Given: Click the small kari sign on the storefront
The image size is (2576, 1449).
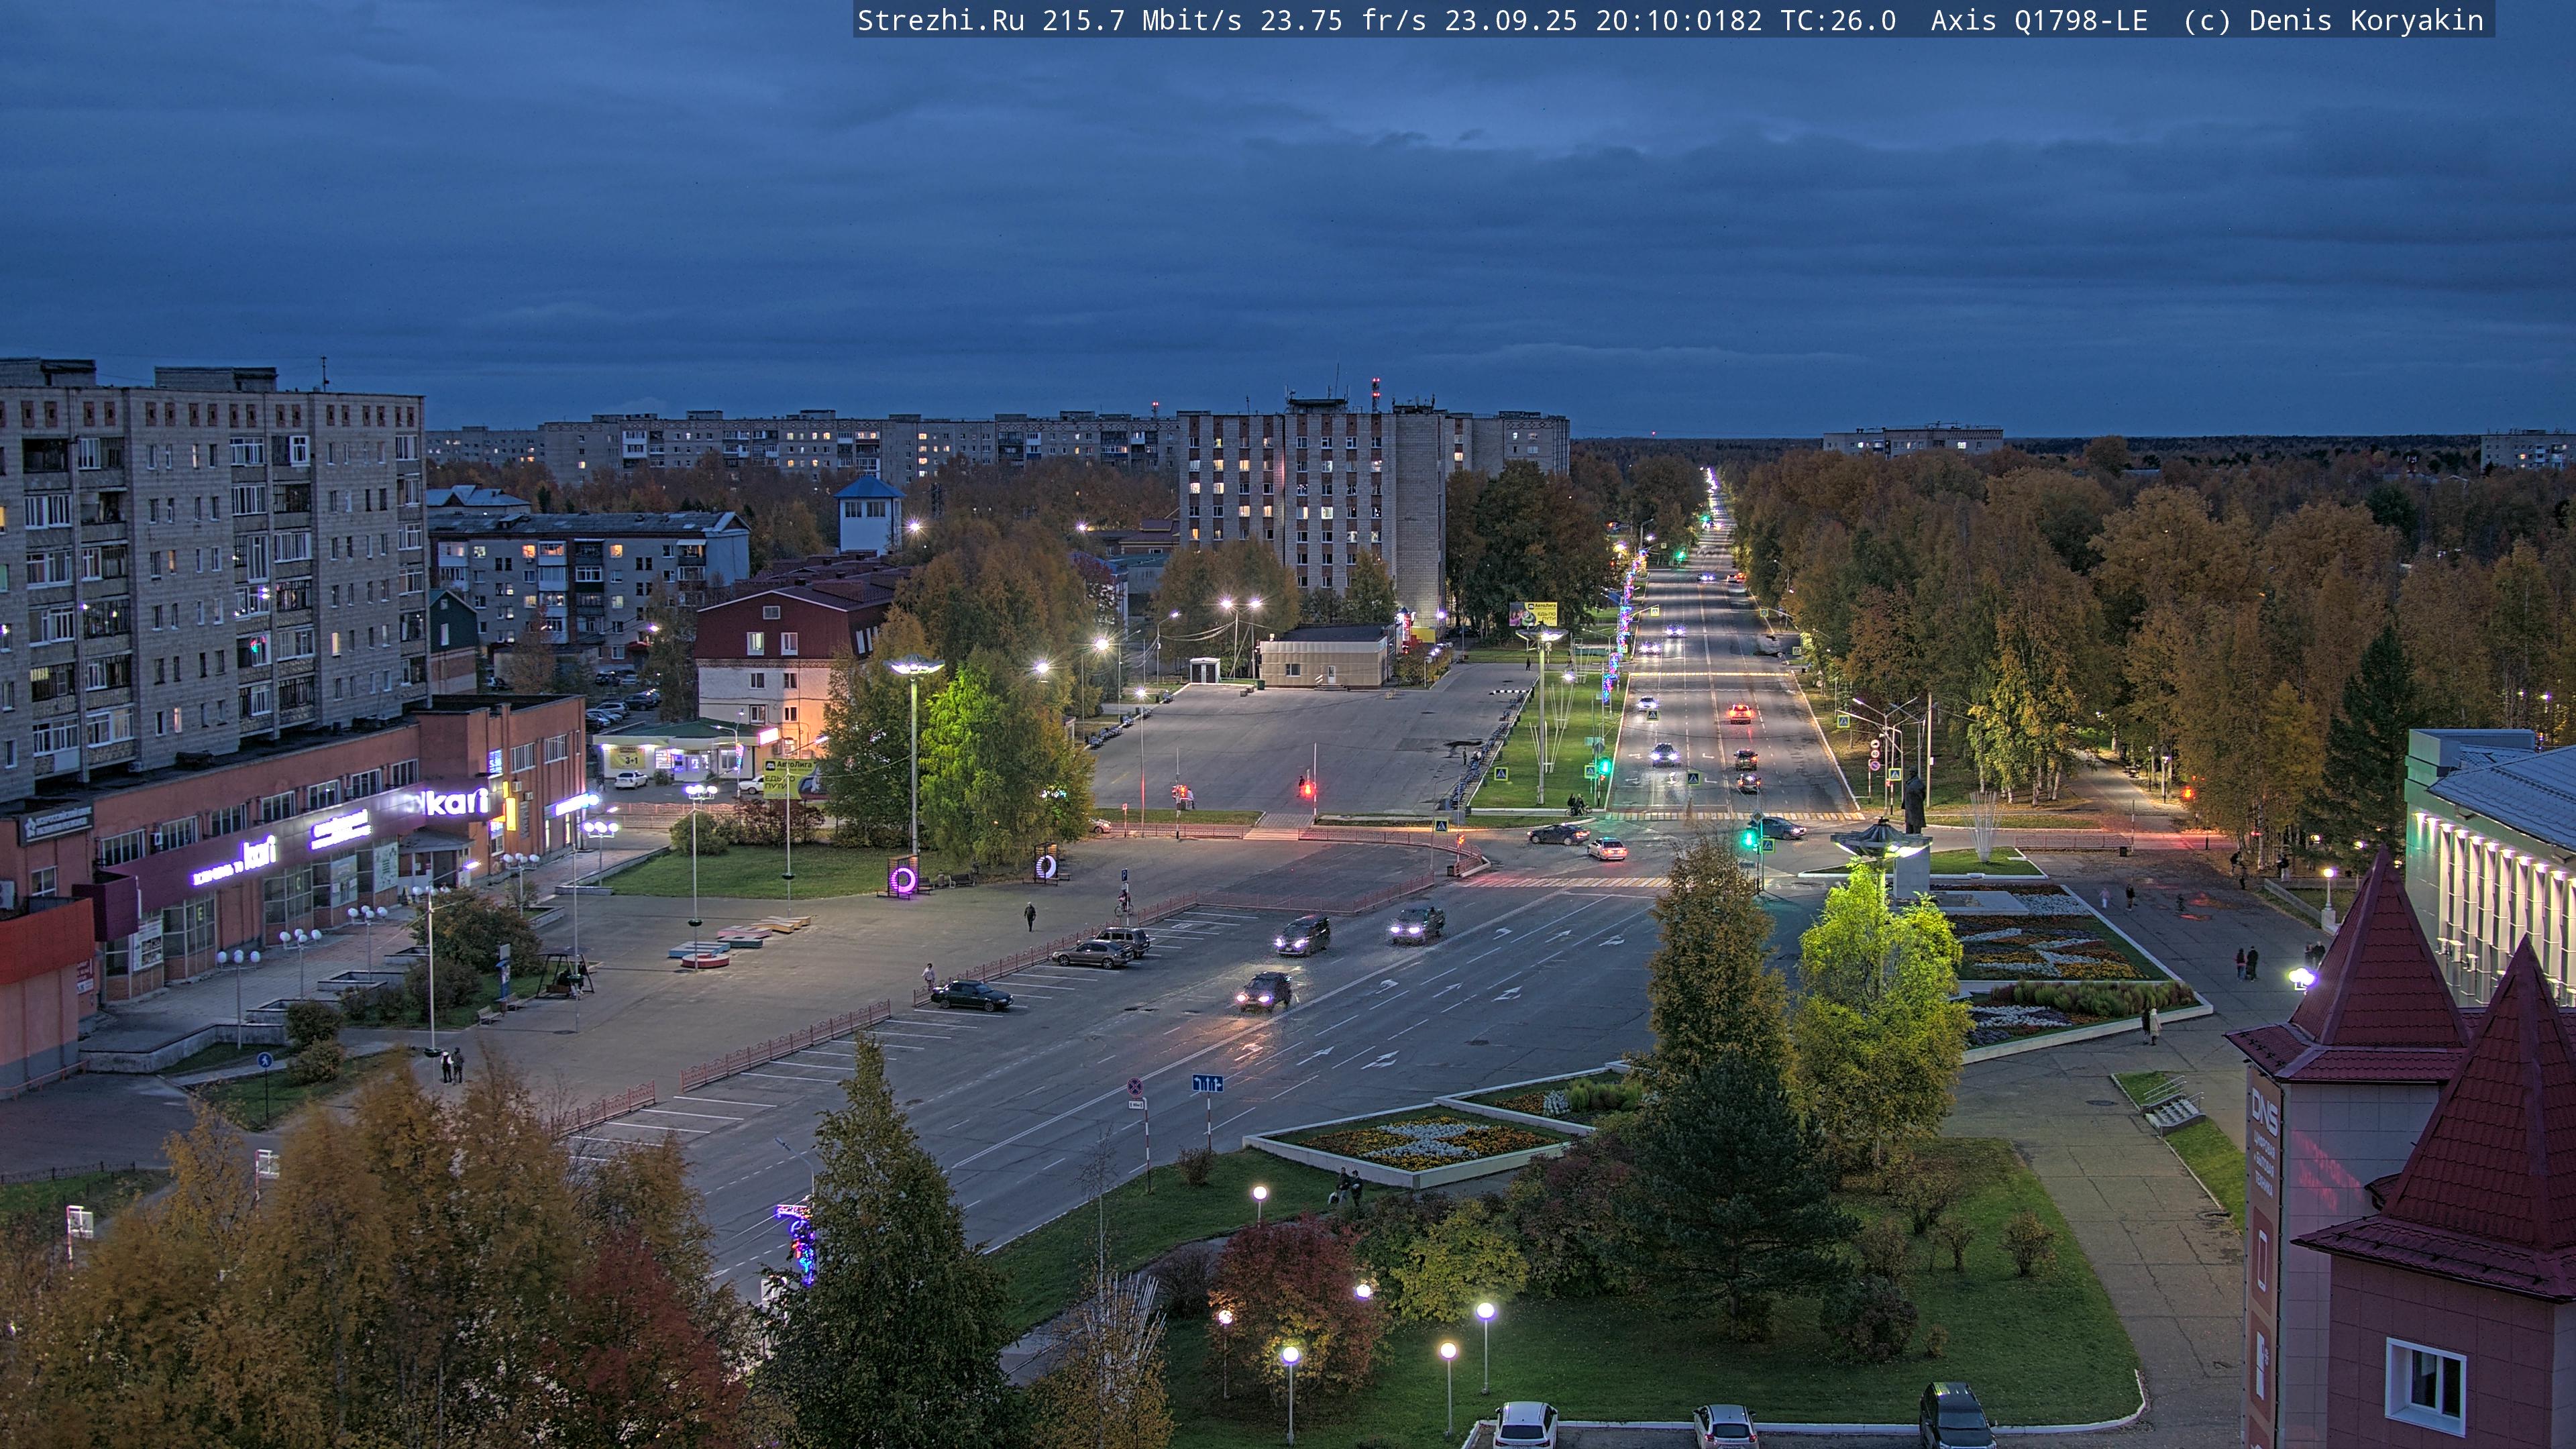Looking at the screenshot, I should (x=258, y=852).
